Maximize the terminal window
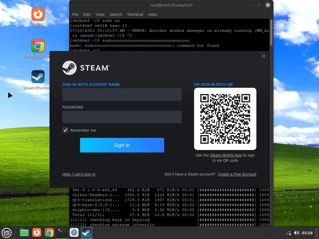319x239 pixels. (x=259, y=5)
